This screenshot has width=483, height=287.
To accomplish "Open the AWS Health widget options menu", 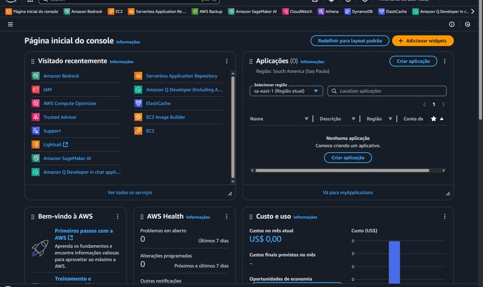I will coord(226,217).
